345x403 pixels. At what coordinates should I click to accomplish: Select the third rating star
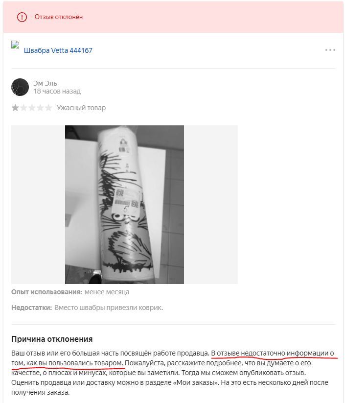coord(32,108)
